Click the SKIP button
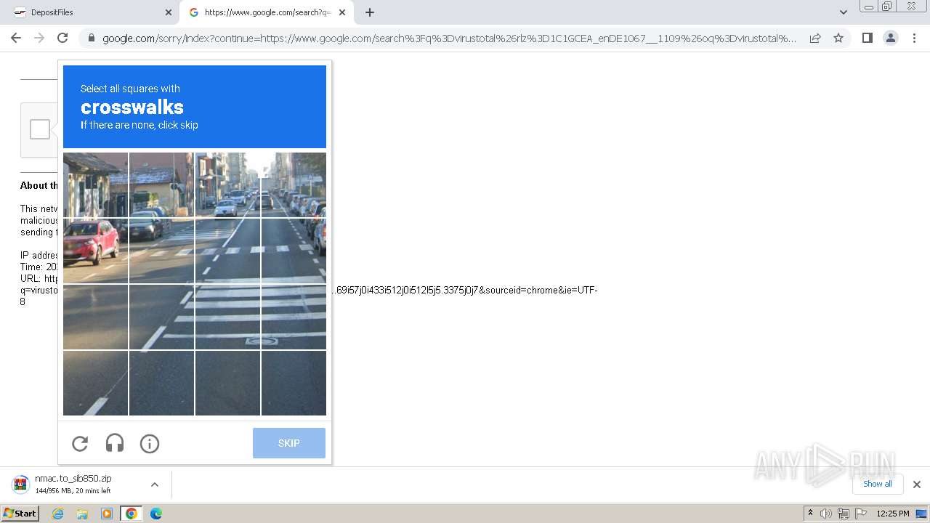 click(x=289, y=443)
